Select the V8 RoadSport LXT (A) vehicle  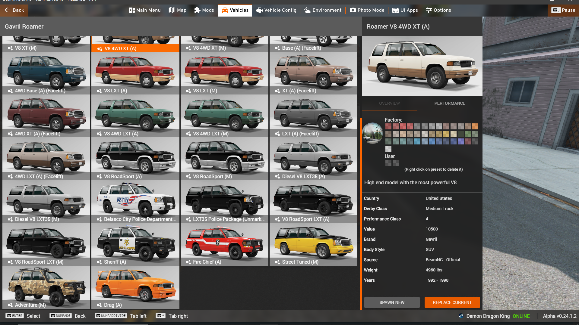point(313,202)
